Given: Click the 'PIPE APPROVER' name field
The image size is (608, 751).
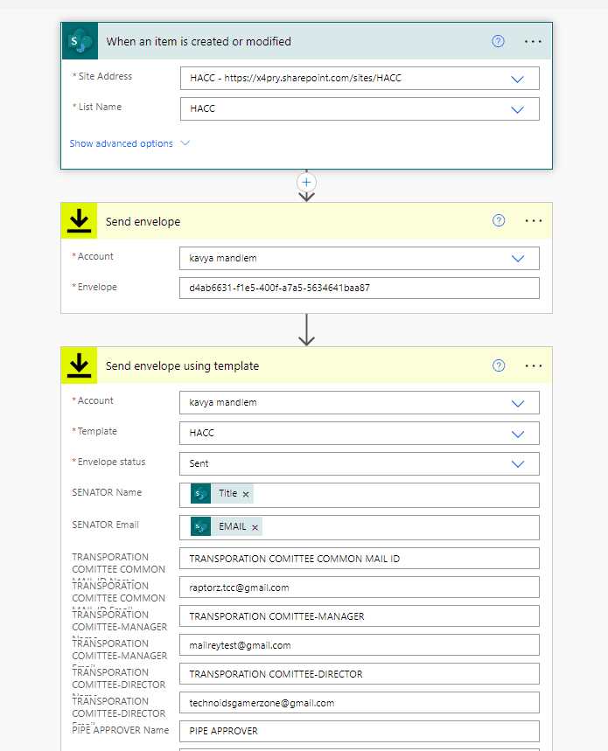Looking at the screenshot, I should click(x=360, y=731).
